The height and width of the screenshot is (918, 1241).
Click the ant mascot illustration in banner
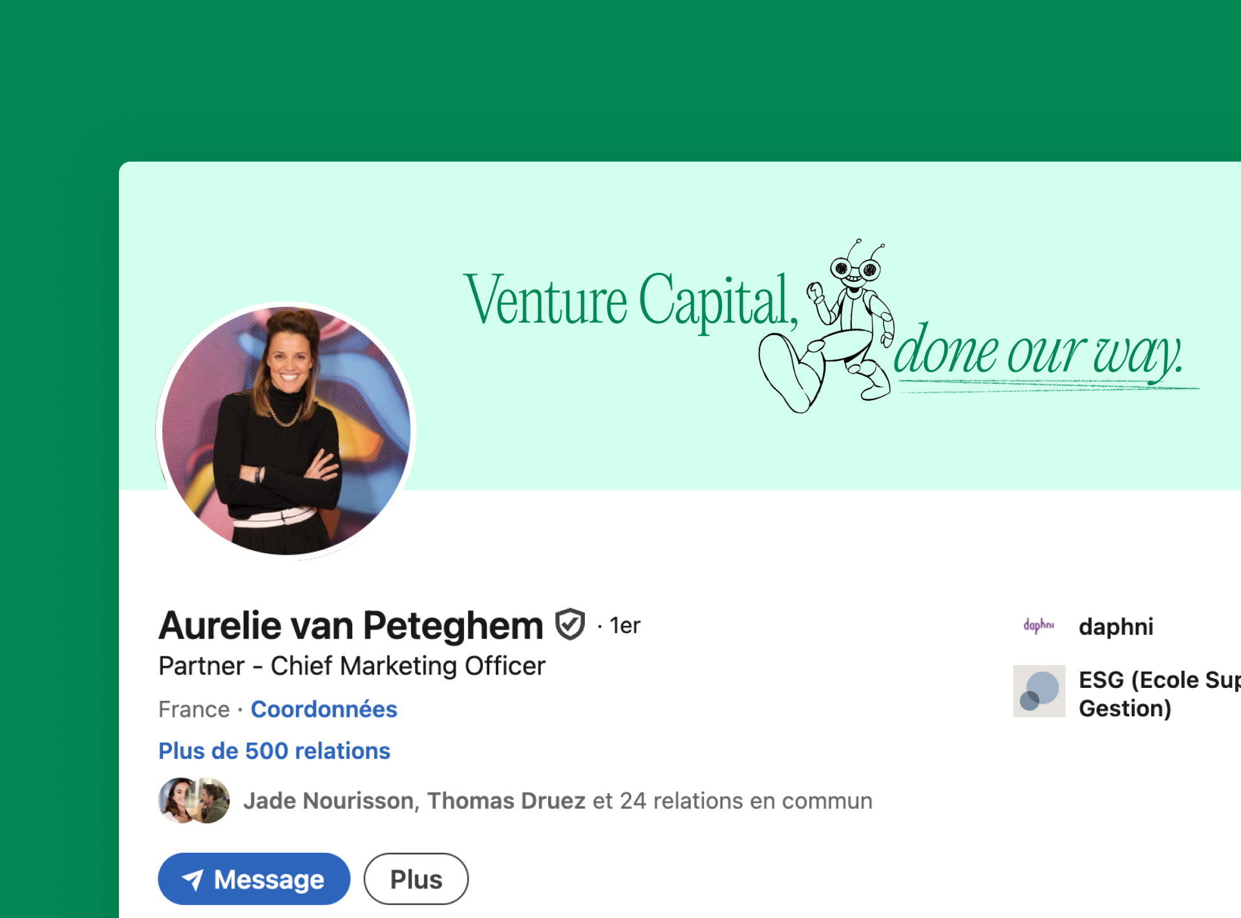tap(827, 326)
